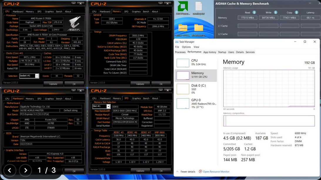The height and width of the screenshot is (180, 321).
Task: Open SPD tab in top-right CPU-Z Memory window
Action: 126,12
